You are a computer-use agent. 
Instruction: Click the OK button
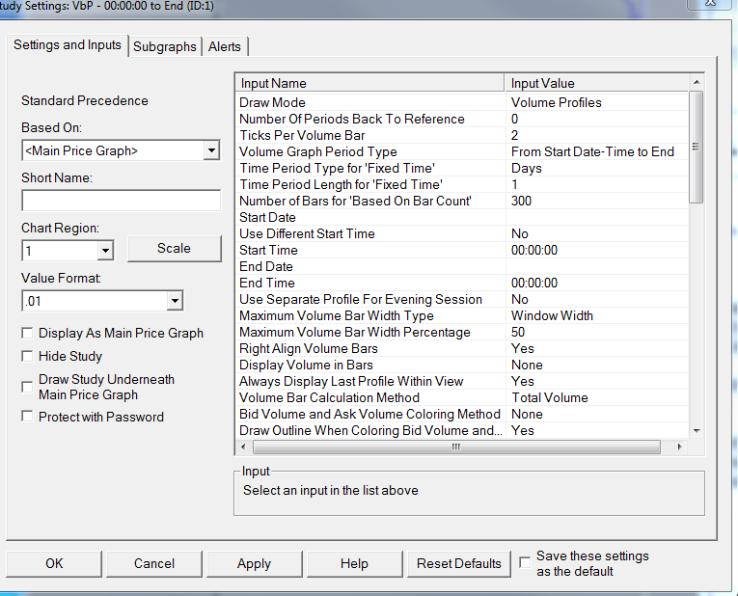point(54,563)
